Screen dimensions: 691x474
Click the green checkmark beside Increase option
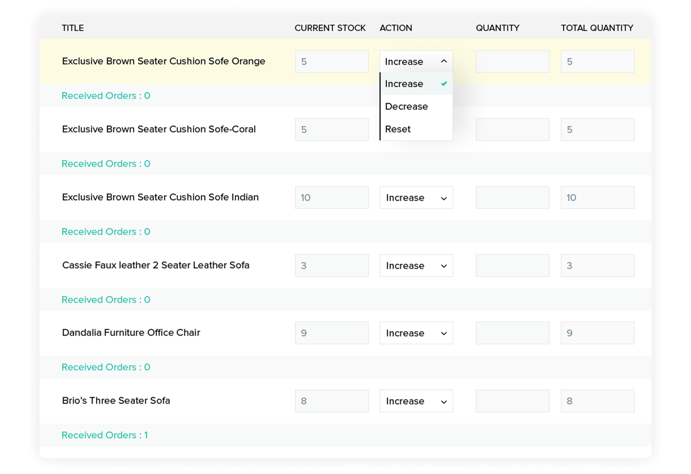tap(444, 84)
